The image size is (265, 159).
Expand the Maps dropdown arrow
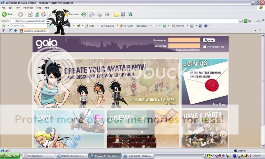click(x=97, y=26)
